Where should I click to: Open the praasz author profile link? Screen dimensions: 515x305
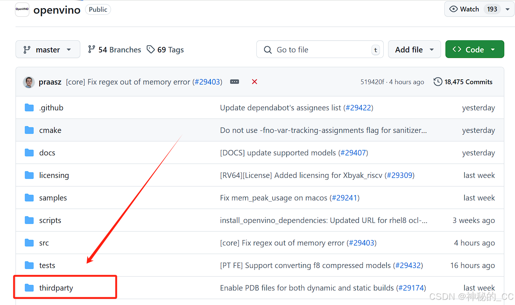50,82
